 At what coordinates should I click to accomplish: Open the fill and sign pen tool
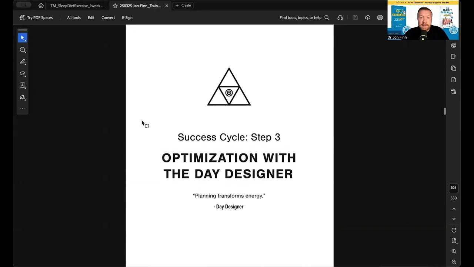[x=23, y=97]
